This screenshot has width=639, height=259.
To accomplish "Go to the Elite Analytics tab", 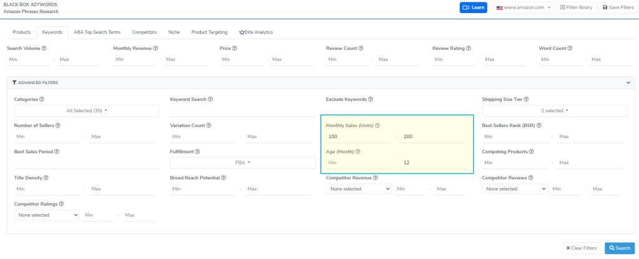I will pos(256,32).
